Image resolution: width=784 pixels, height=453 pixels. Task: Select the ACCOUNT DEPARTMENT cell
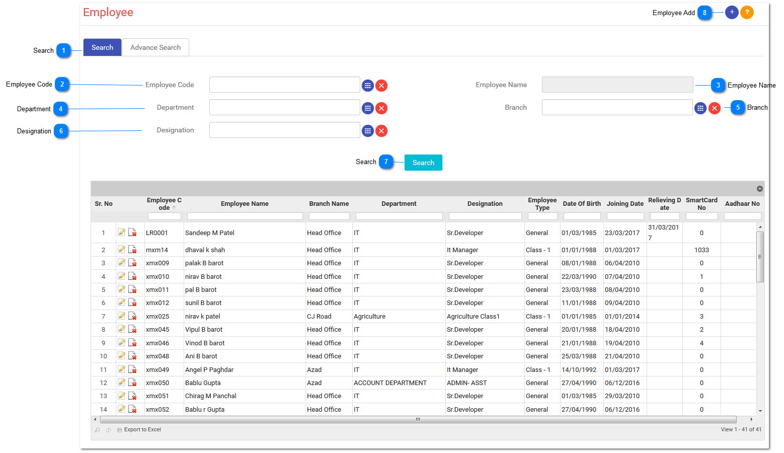(399, 383)
